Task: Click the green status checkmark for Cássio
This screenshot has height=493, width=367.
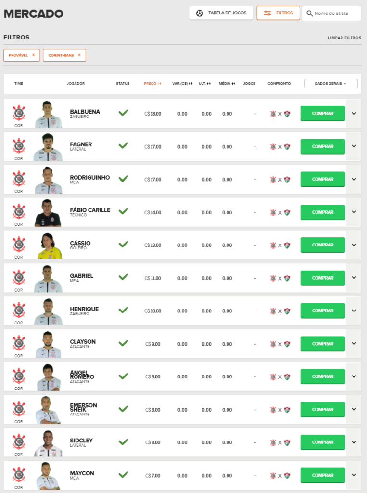Action: (124, 244)
